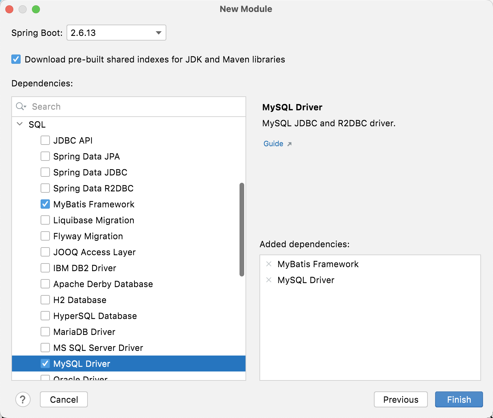Click MyBatis Framework in added dependencies list
This screenshot has height=418, width=493.
pos(318,264)
